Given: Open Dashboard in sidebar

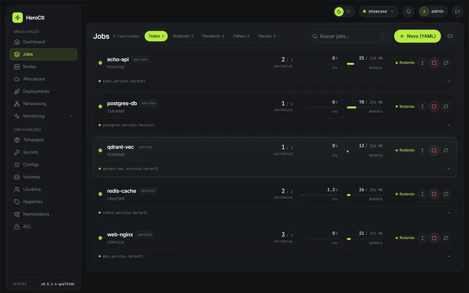Looking at the screenshot, I should [x=43, y=42].
